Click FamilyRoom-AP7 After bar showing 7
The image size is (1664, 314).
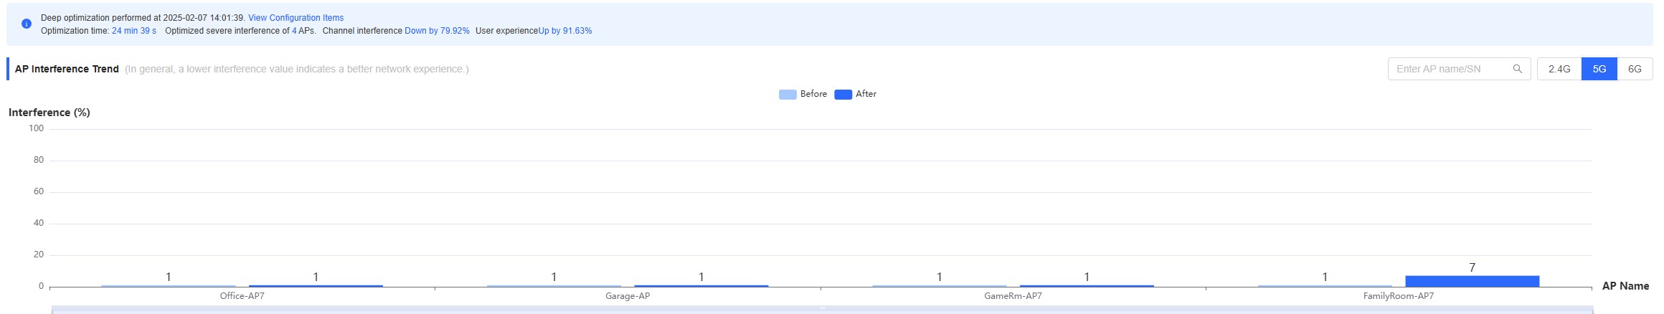click(x=1472, y=281)
